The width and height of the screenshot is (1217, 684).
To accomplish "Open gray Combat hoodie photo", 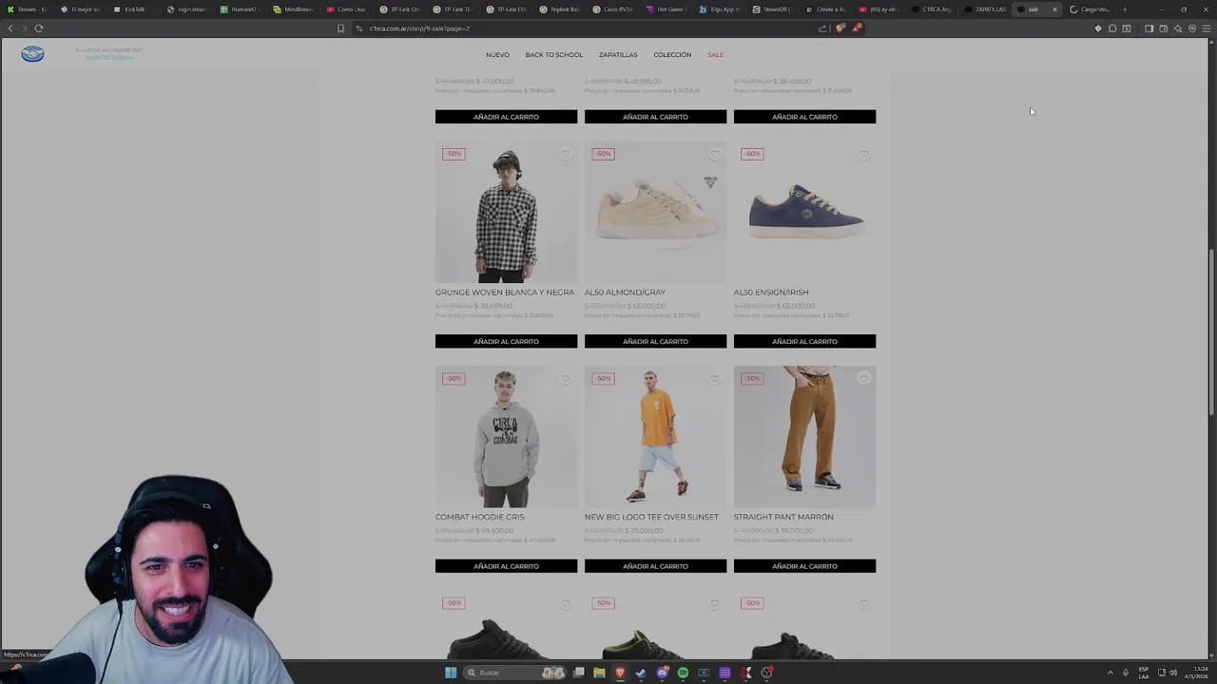I will pos(506,437).
